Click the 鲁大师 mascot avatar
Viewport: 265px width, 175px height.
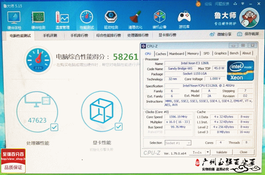point(249,18)
